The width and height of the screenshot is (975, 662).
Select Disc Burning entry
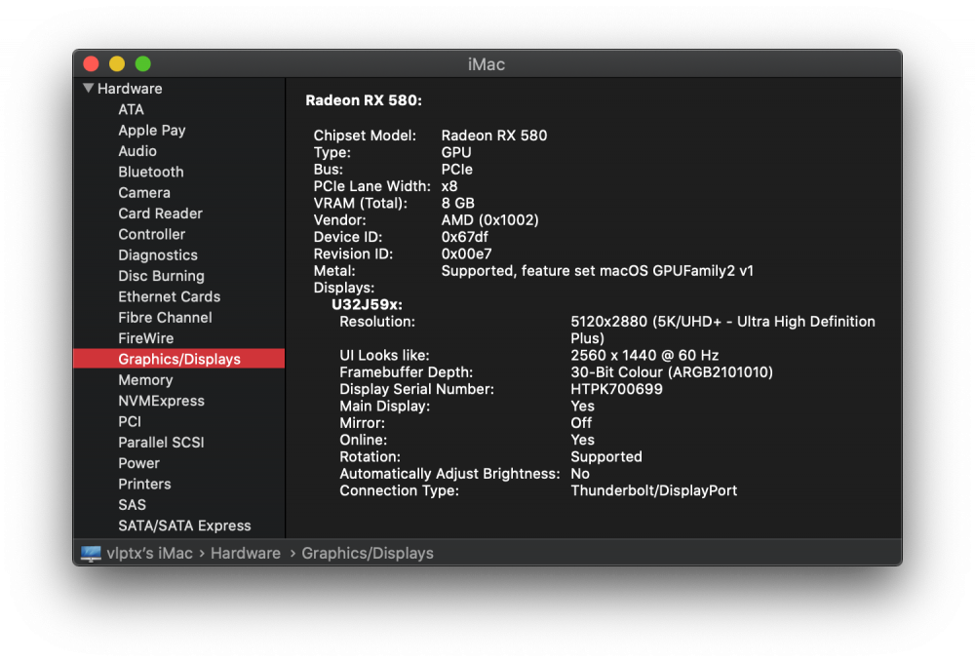coord(161,276)
